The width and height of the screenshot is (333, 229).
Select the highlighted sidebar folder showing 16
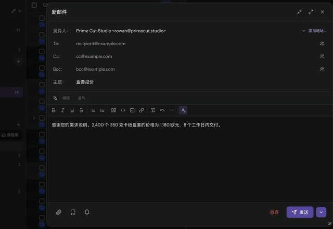click(x=11, y=92)
